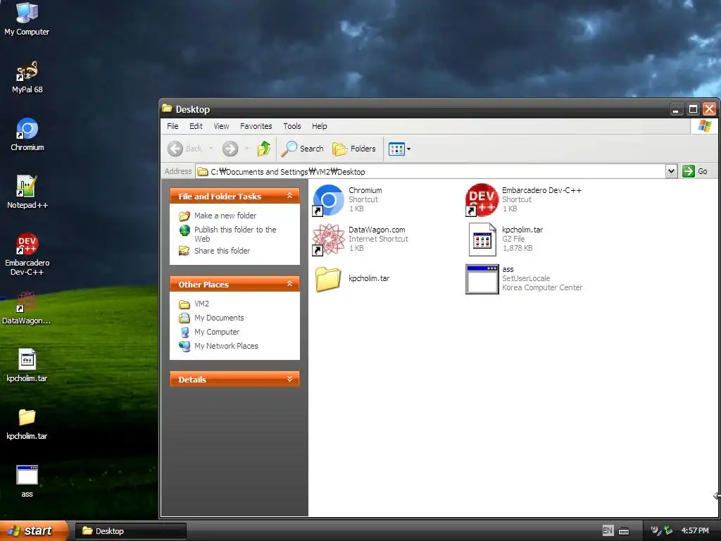The image size is (721, 541).
Task: Click the 4:57 PM clock
Action: click(x=695, y=531)
